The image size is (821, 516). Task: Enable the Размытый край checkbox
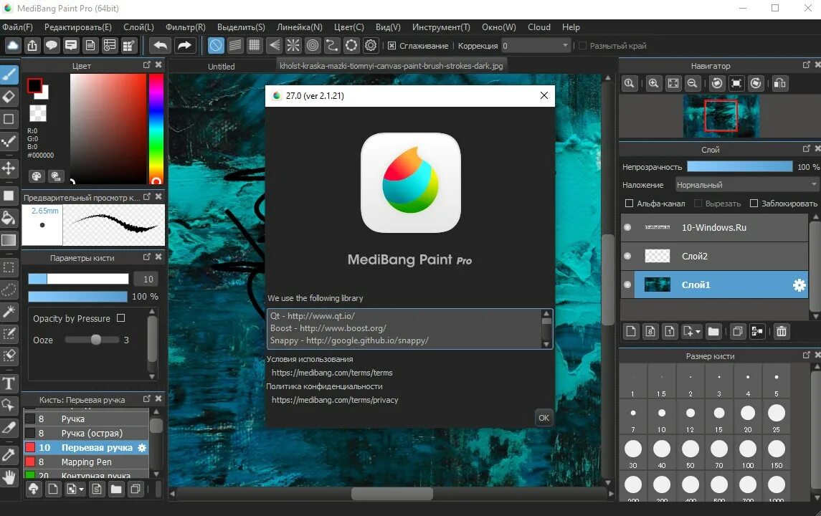(582, 46)
